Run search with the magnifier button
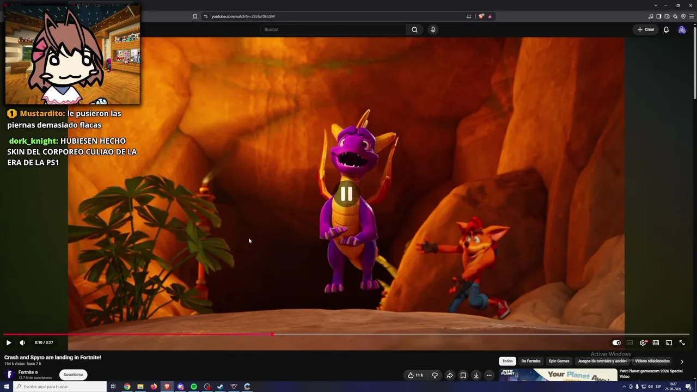Screen dimensions: 697x392 click(414, 29)
